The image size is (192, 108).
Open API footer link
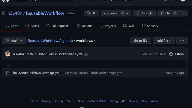(123, 101)
